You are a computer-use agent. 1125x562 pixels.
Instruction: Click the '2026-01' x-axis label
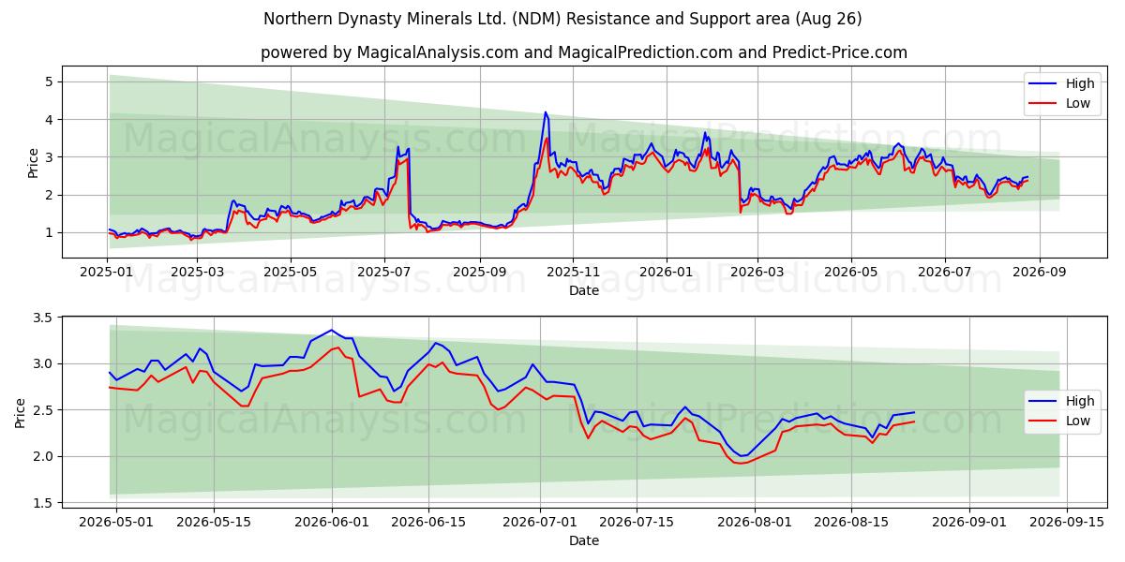[x=667, y=272]
